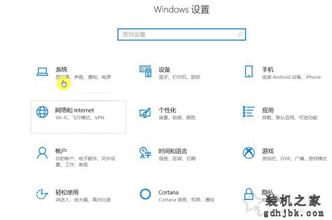Screen dimensions: 332x220
Task: Focus the 查找设置 search field
Action: [182, 35]
